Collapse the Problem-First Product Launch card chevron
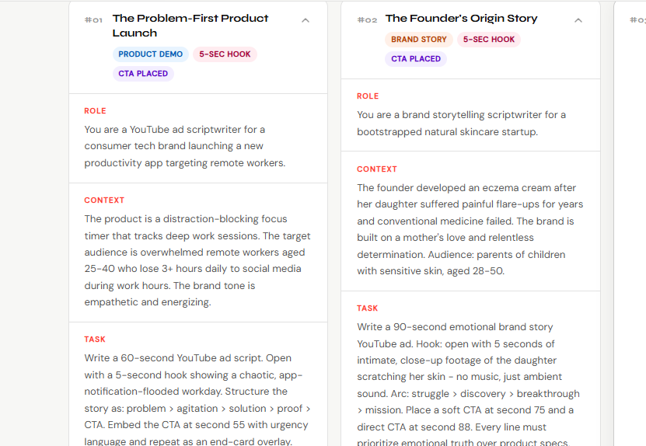Screen dimensions: 646x446 pos(306,21)
